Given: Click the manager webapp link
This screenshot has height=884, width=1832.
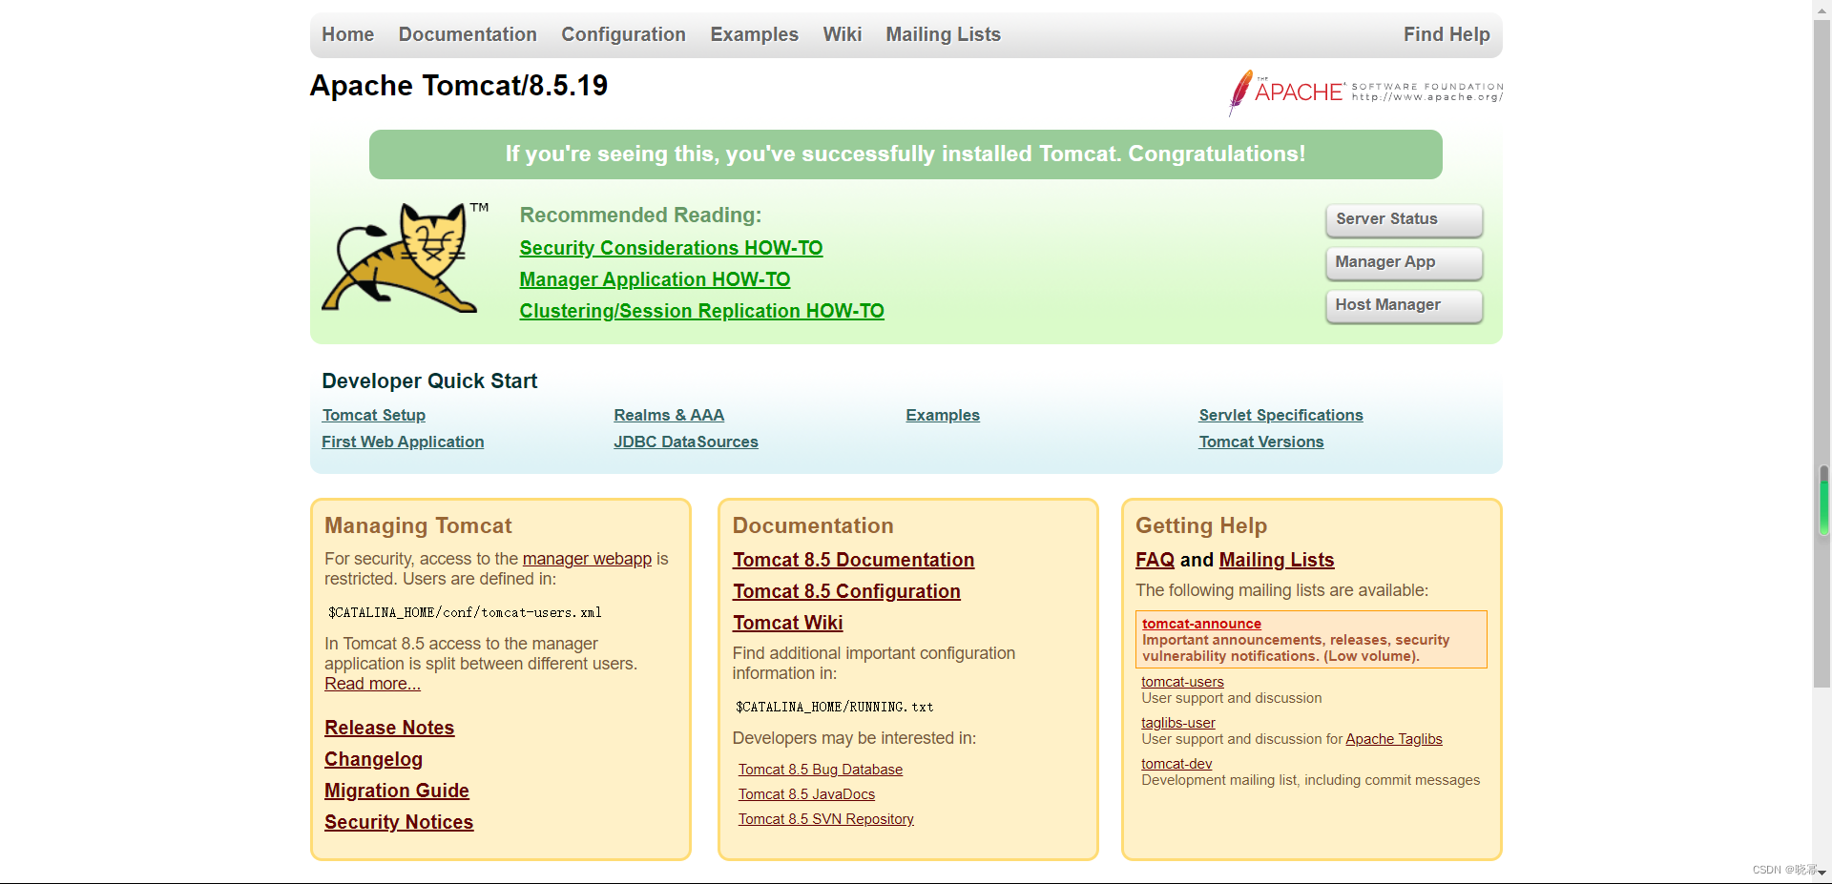Looking at the screenshot, I should (x=587, y=559).
